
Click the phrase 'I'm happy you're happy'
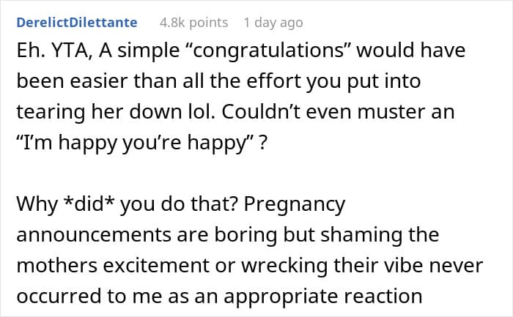point(135,143)
